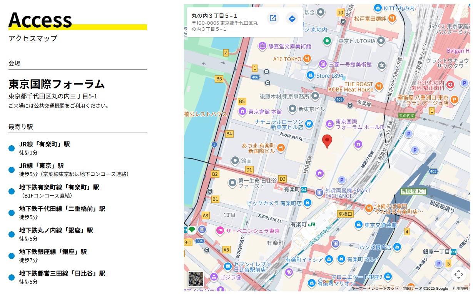Click the 東京都千代田区丸の内三丁目5-1 address line

[53, 96]
